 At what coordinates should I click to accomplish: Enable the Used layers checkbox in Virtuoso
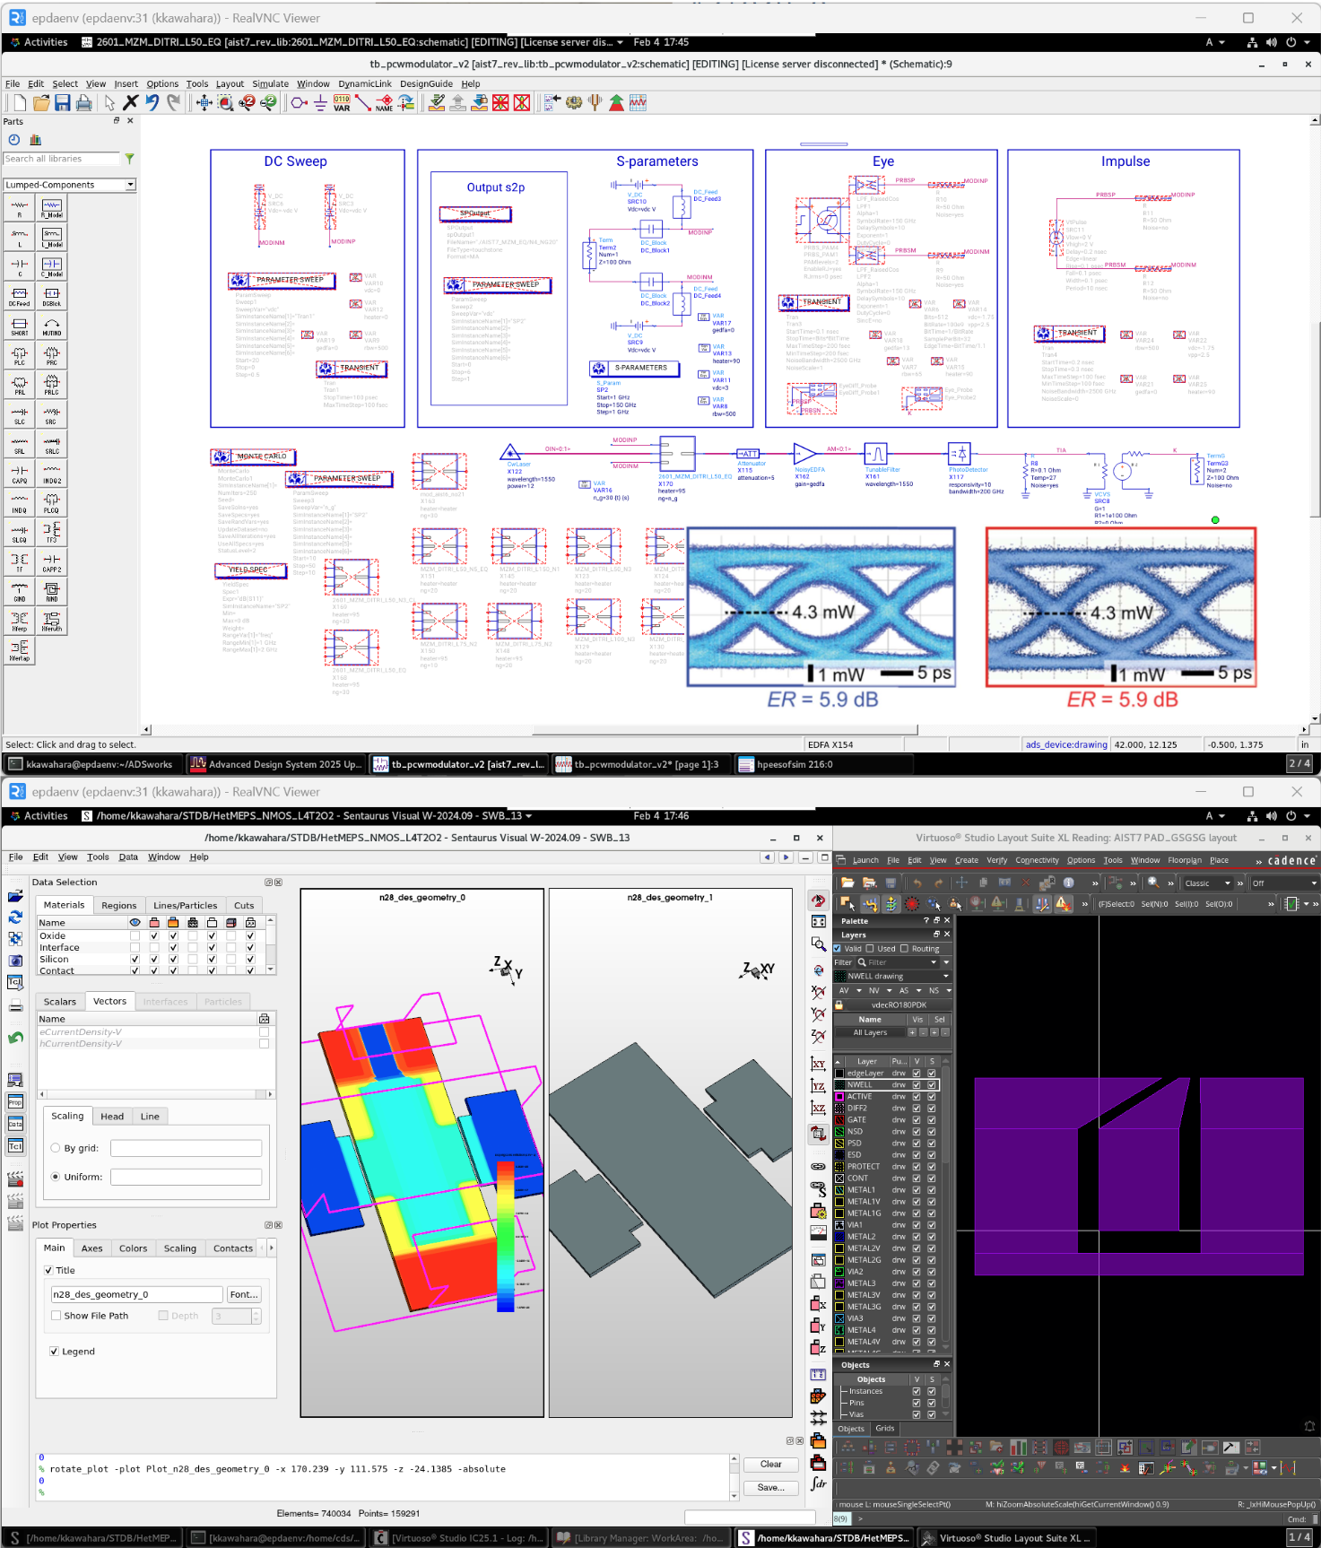(870, 949)
